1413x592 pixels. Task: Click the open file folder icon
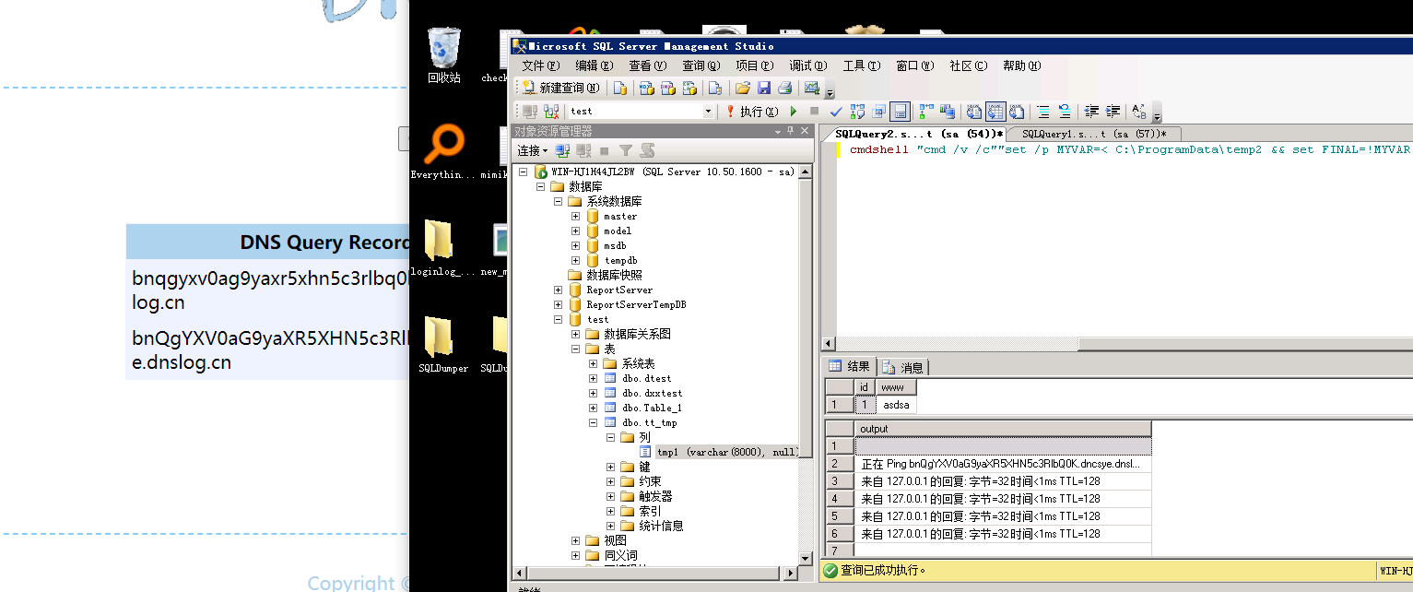(742, 88)
